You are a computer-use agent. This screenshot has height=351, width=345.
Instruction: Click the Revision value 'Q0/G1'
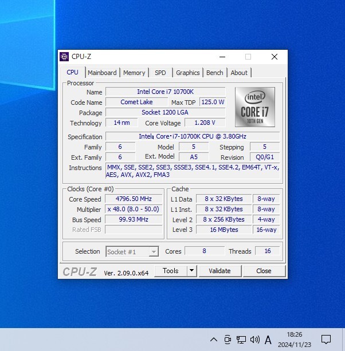coord(265,157)
